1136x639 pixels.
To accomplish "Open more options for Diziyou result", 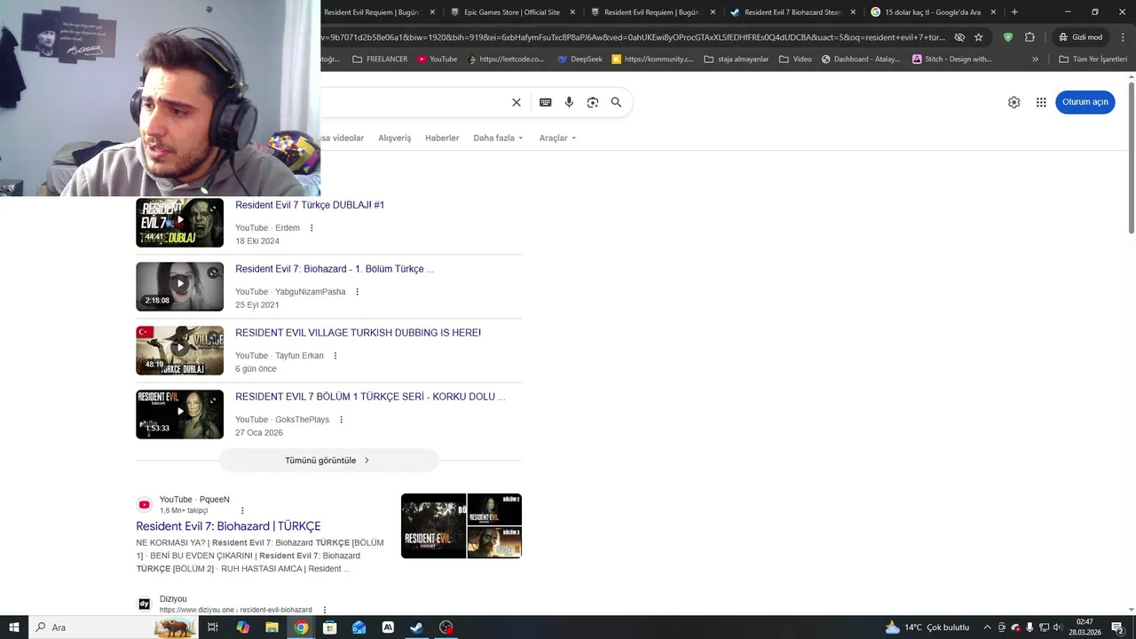I will point(325,610).
